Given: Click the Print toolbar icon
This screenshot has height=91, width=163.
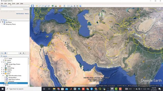Looking at the screenshot, I should [x=71, y=6].
